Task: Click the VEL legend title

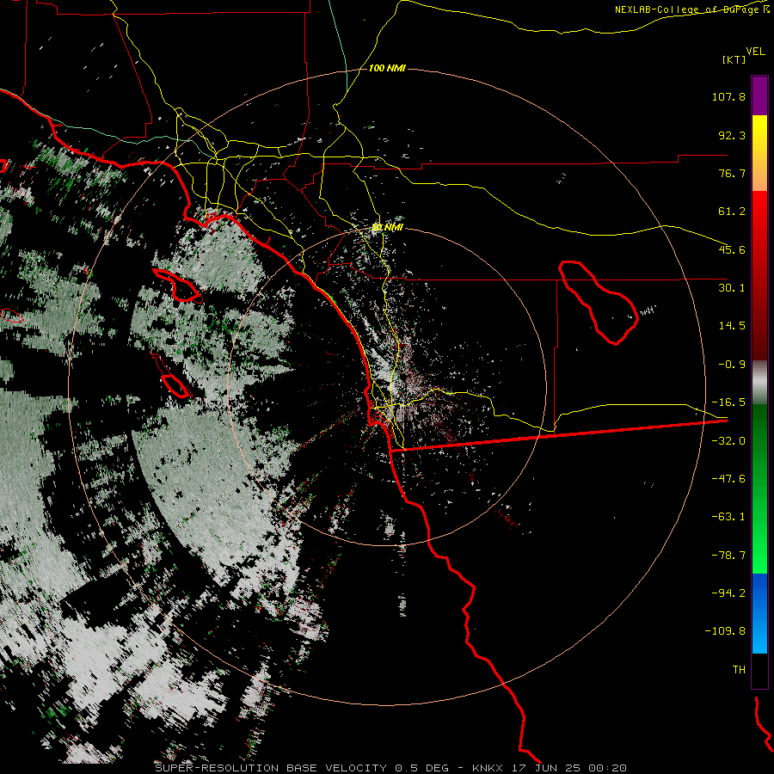Action: 756,52
